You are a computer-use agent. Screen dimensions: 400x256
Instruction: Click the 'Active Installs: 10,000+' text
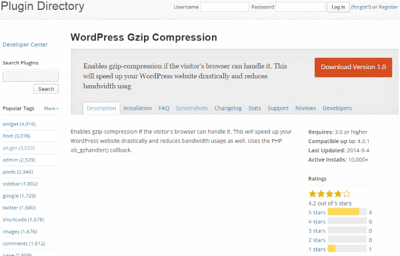[x=338, y=160]
